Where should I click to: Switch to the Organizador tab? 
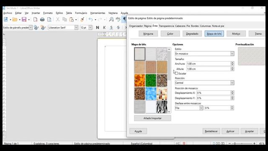[x=136, y=26]
